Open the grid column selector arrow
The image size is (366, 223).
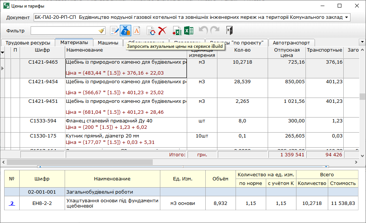click(x=3, y=52)
